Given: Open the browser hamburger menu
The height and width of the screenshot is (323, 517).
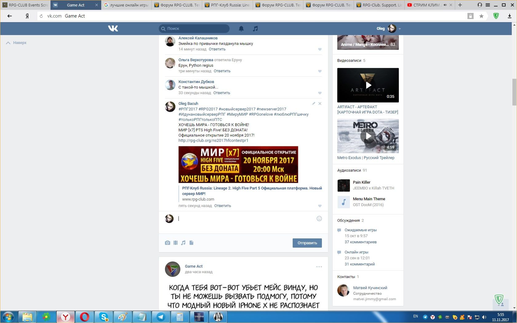Looking at the screenshot, I should coord(488,5).
